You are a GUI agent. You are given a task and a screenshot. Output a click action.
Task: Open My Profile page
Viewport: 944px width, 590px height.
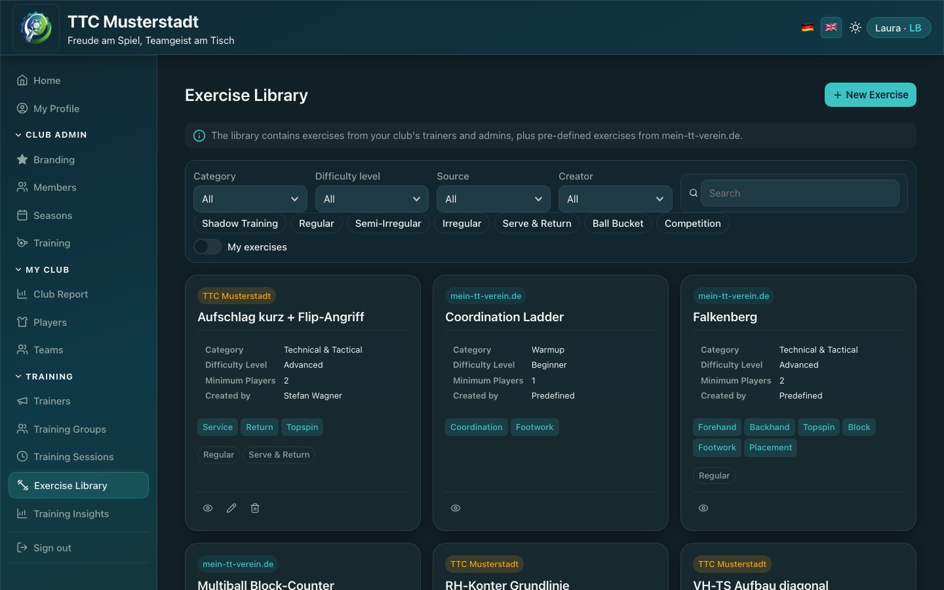click(x=79, y=109)
